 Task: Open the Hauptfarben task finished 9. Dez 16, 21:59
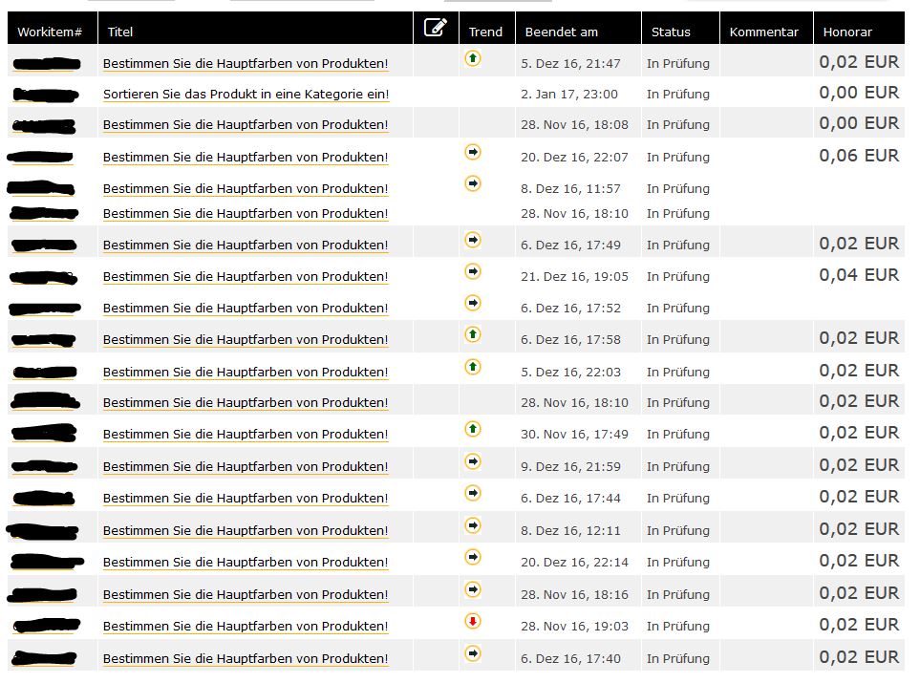[x=246, y=466]
